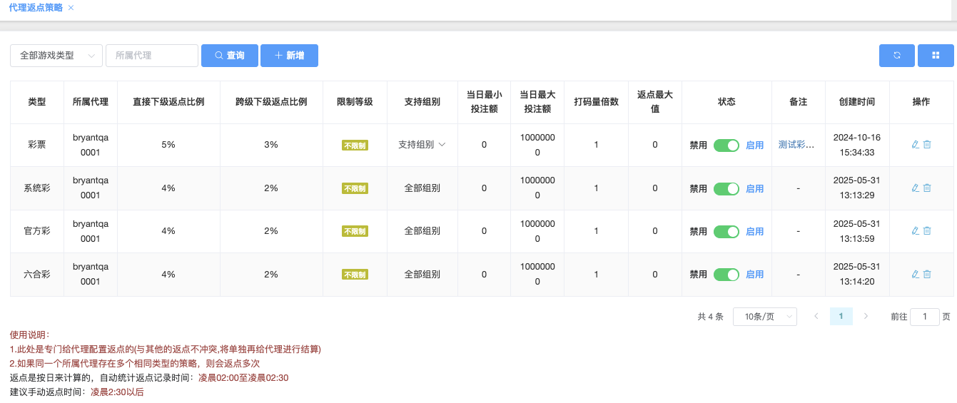Disable the 六合彩 status switch
957x403 pixels.
(726, 274)
